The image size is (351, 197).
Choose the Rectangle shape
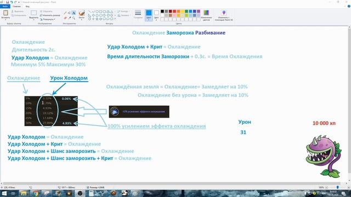(101, 11)
